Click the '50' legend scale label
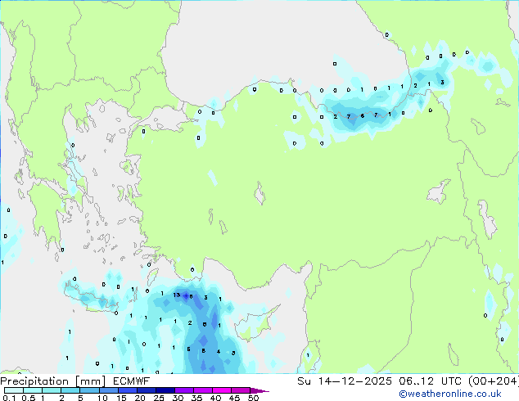This screenshot has height=401, width=519. pyautogui.click(x=254, y=398)
